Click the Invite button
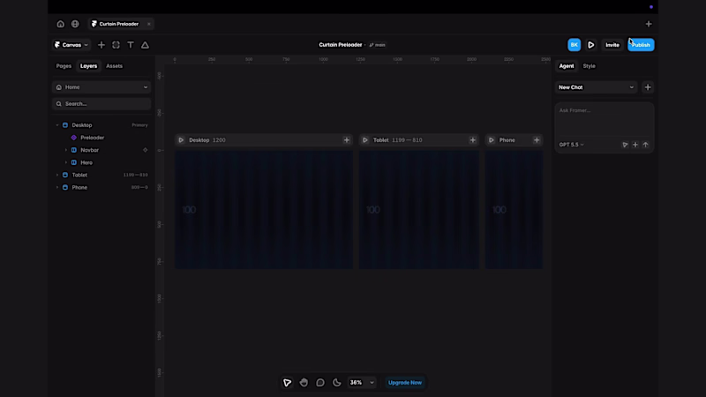Image resolution: width=706 pixels, height=397 pixels. click(612, 45)
